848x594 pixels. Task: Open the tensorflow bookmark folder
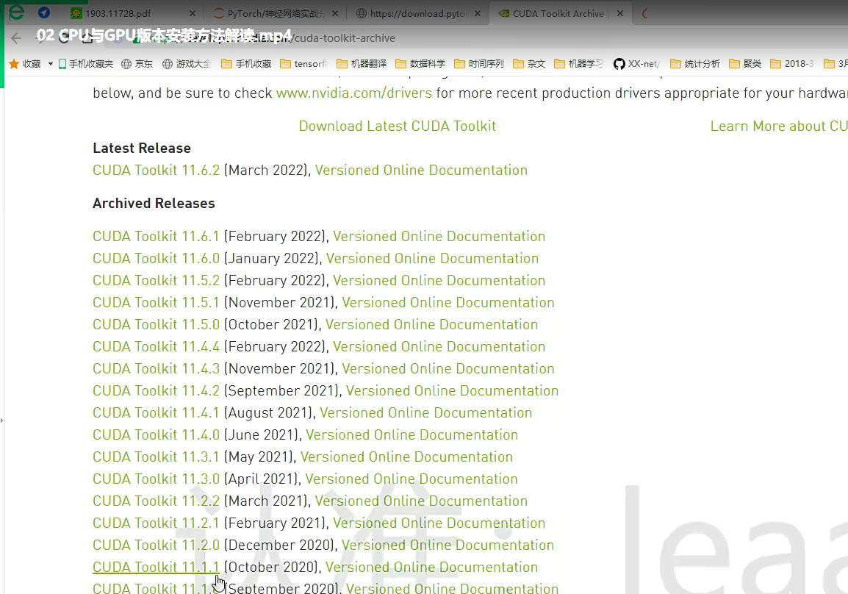coord(303,64)
